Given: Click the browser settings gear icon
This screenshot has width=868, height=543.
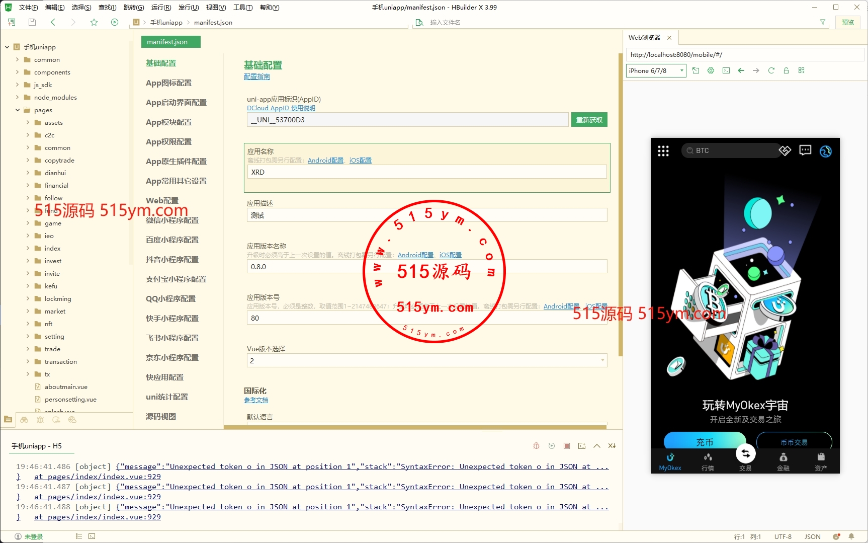Looking at the screenshot, I should coord(711,70).
